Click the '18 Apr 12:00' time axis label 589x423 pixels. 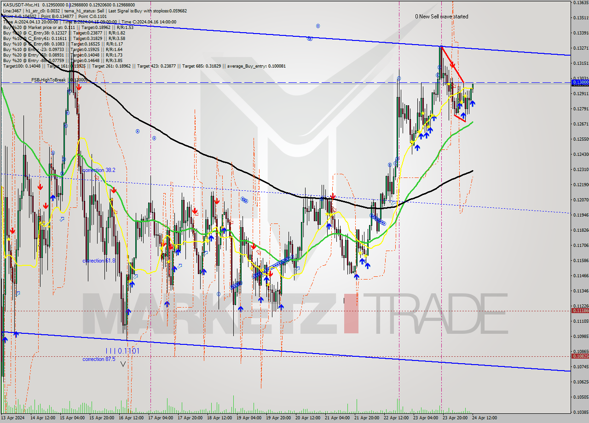point(219,418)
